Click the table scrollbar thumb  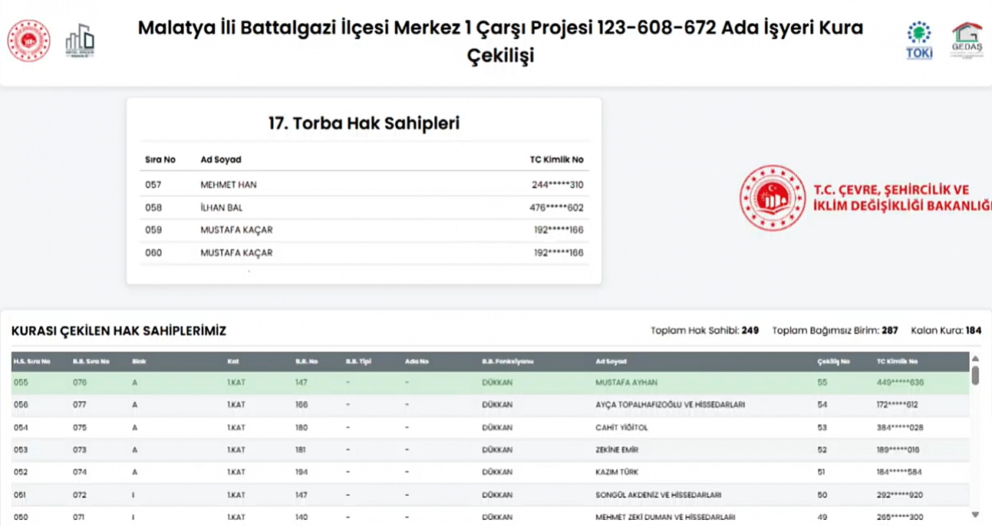pyautogui.click(x=975, y=375)
